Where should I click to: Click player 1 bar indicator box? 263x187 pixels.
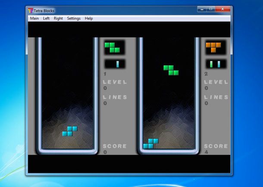(x=115, y=64)
